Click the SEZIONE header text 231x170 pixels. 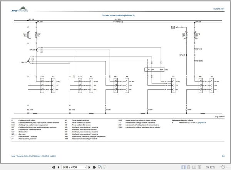[219, 9]
